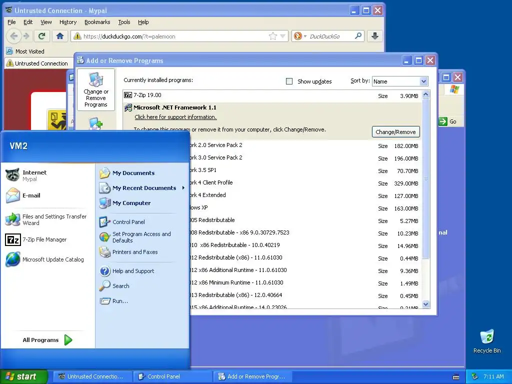Viewport: 512px width, 384px height.
Task: Select the 2013 Redistributable (x86) 12.0.40664 row
Action: 306,295
